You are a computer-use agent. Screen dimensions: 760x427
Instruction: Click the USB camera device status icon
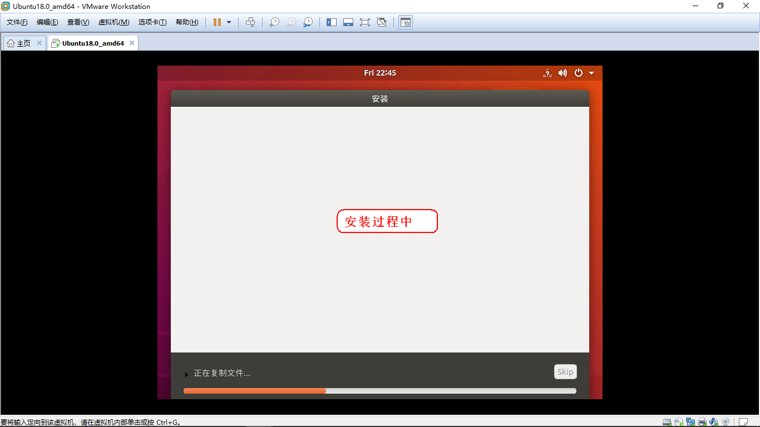click(x=726, y=422)
